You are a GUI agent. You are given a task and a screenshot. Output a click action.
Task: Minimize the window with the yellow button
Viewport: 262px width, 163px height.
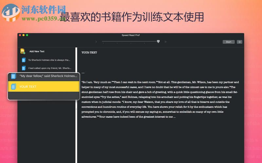point(24,35)
